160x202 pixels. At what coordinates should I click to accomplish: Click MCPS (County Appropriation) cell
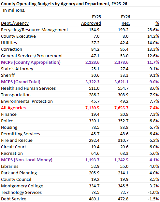pos(31,62)
